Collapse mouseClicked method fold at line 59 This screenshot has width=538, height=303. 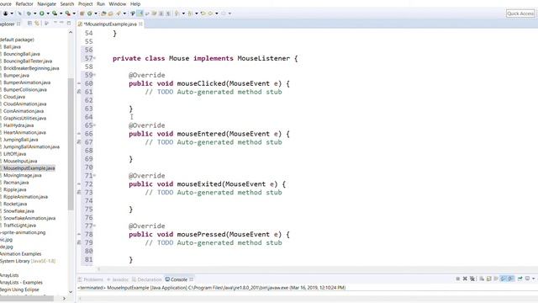[95, 75]
